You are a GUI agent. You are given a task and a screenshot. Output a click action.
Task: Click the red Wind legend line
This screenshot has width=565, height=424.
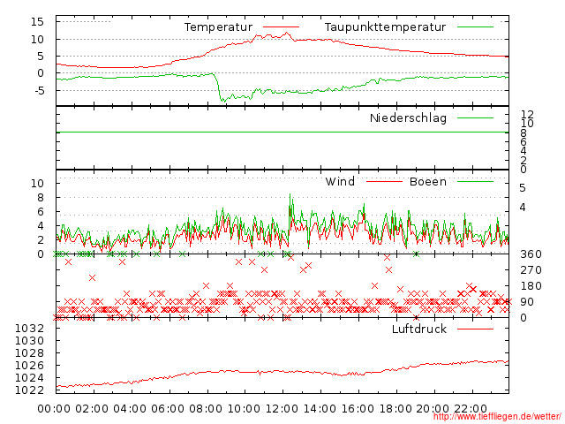[x=384, y=181]
